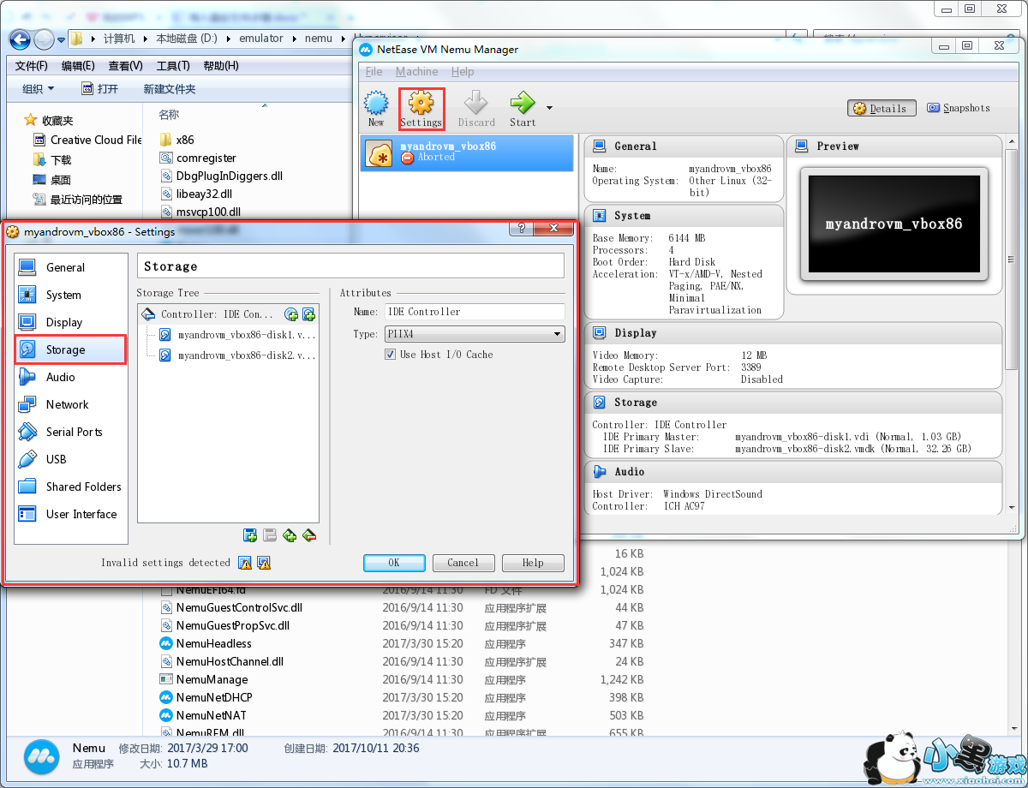Click add hard disk icon on controller

coord(308,314)
